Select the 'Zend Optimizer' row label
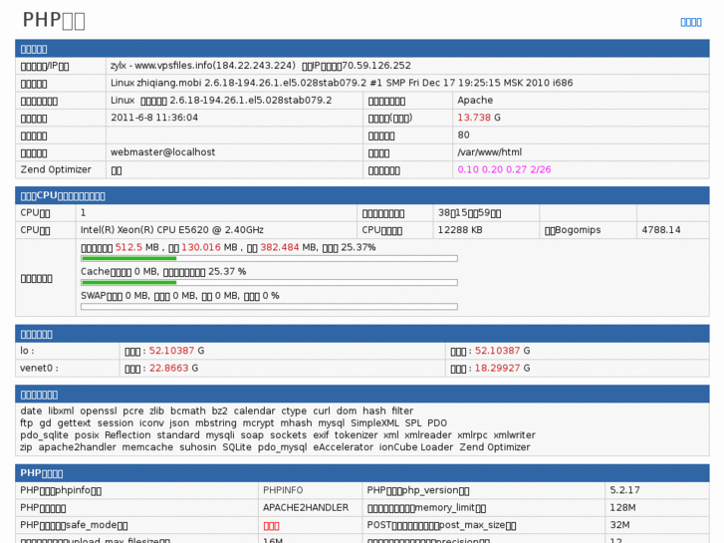The width and height of the screenshot is (724, 543). (56, 169)
